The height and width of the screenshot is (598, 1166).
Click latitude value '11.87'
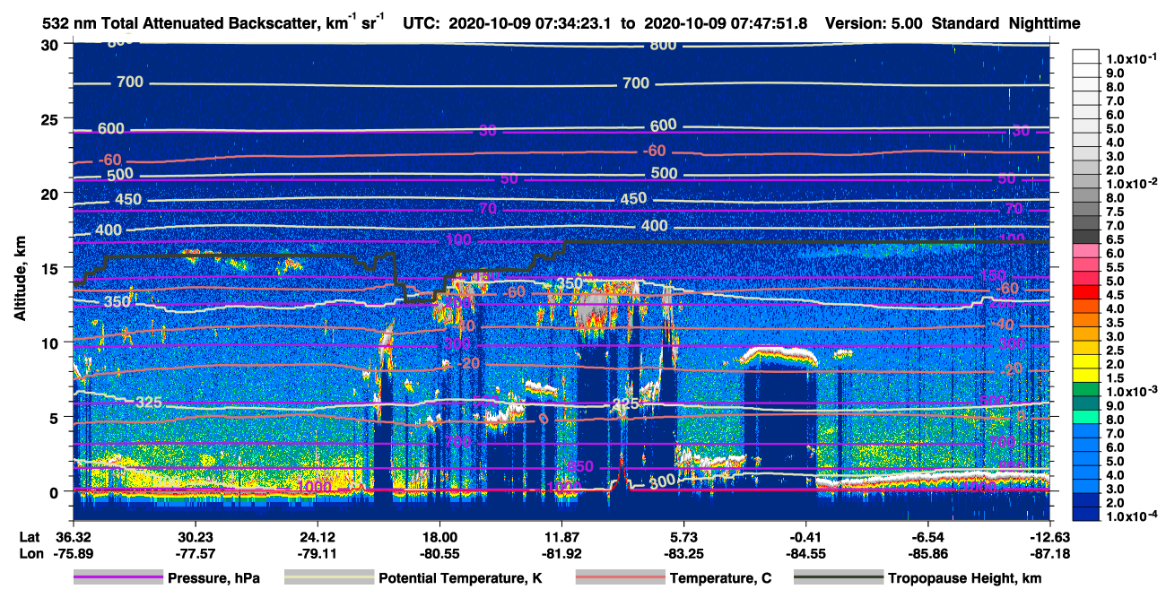[561, 537]
